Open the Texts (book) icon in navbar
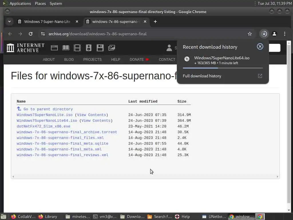Viewport: 293px width, 220px height. 66,48
